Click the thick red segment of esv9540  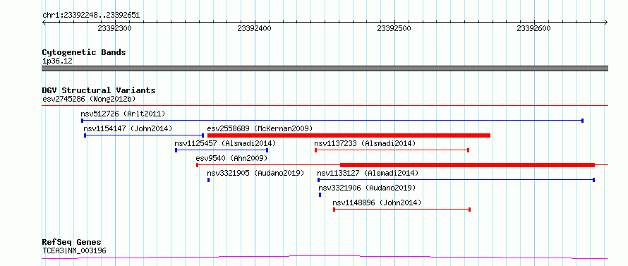tap(467, 165)
